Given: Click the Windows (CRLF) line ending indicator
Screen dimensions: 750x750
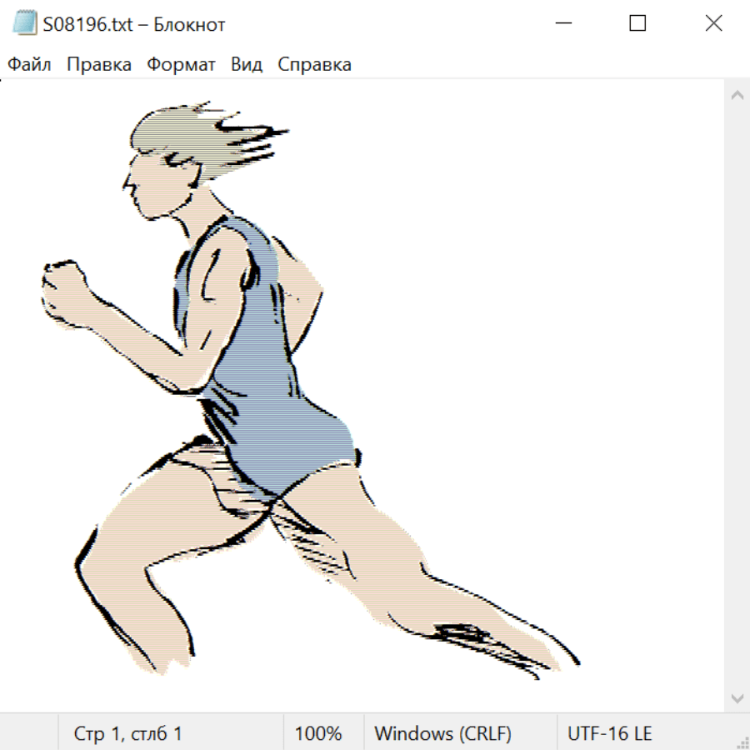Looking at the screenshot, I should [442, 733].
